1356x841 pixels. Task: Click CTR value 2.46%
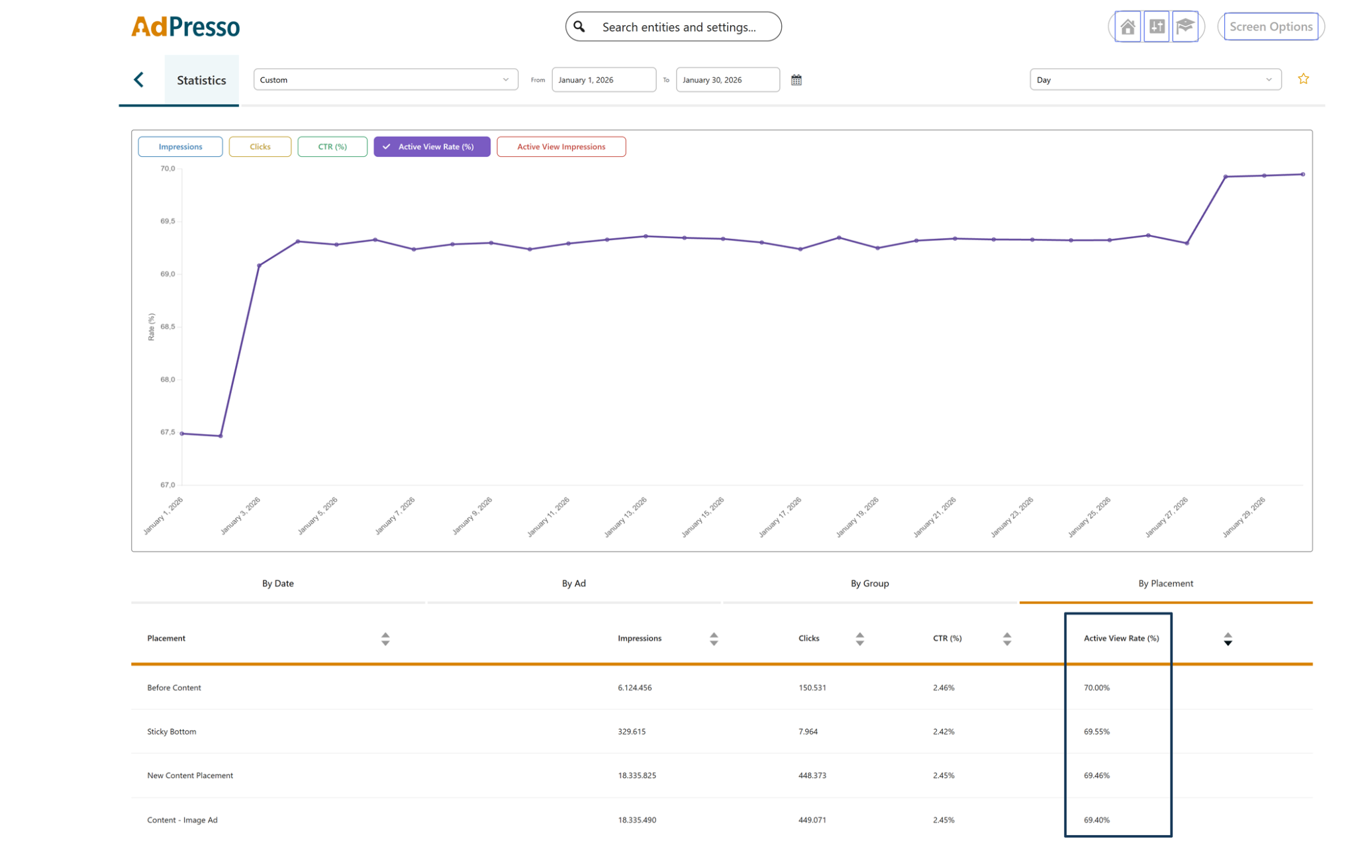pyautogui.click(x=944, y=687)
